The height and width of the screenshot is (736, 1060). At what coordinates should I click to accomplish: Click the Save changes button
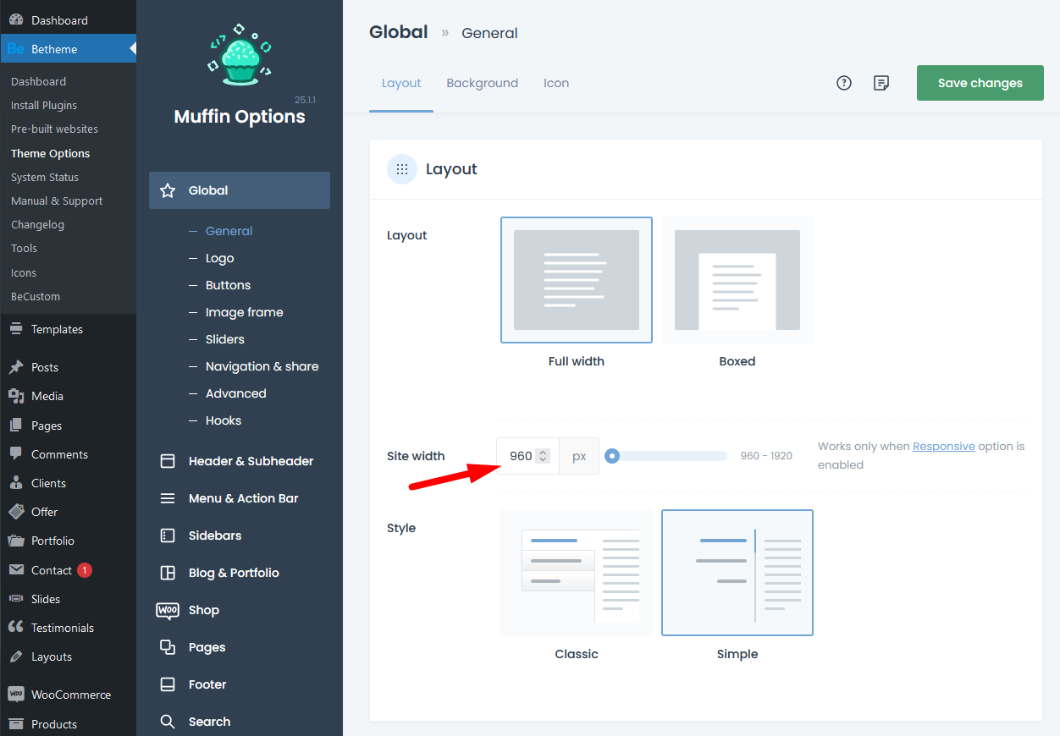click(980, 83)
